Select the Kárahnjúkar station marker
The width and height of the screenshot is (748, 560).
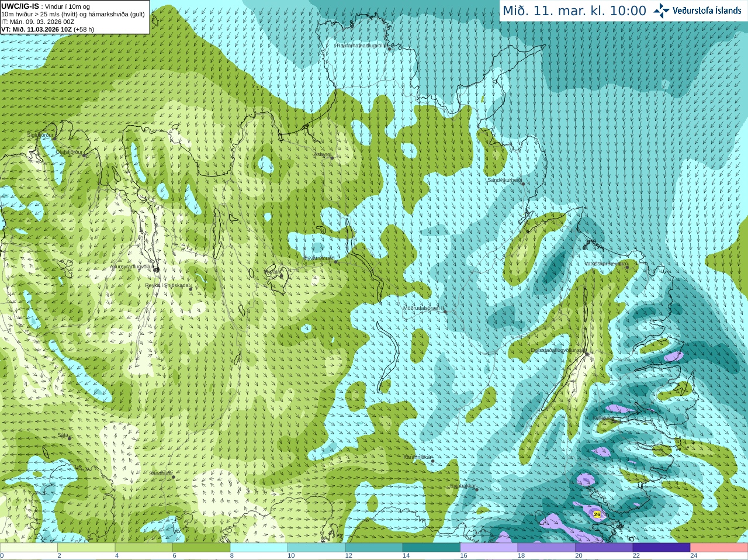point(433,461)
